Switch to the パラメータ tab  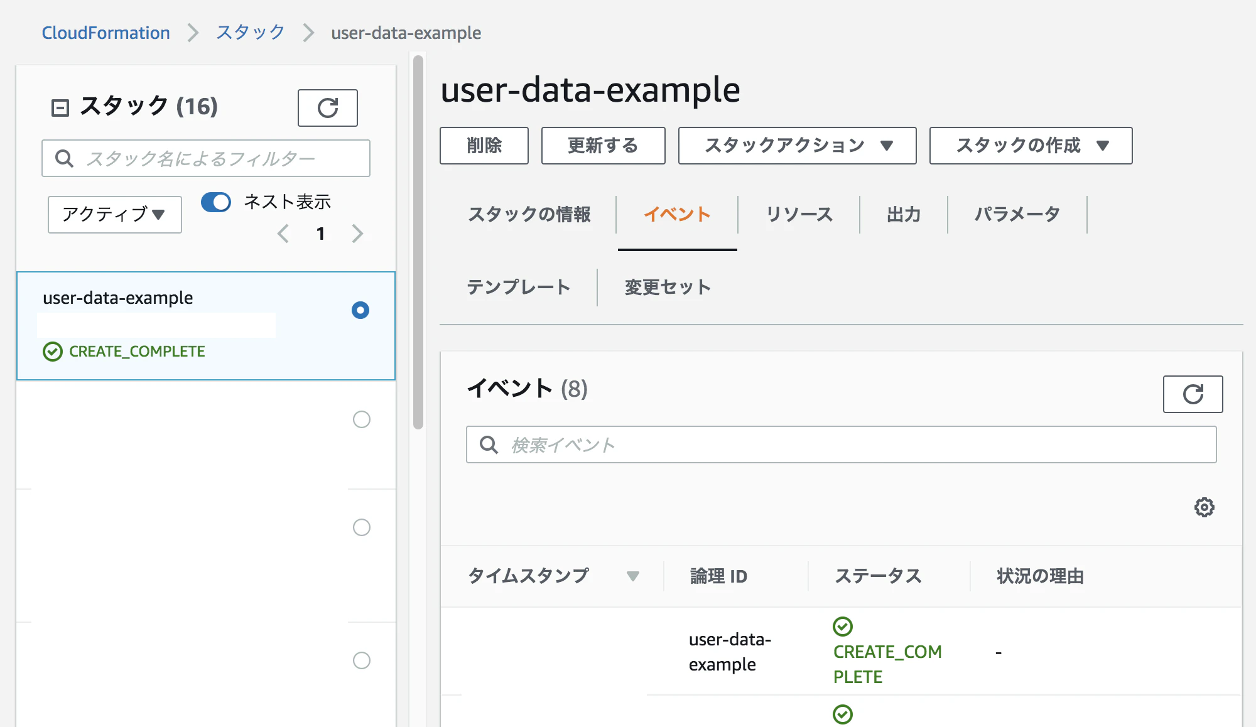click(1017, 215)
